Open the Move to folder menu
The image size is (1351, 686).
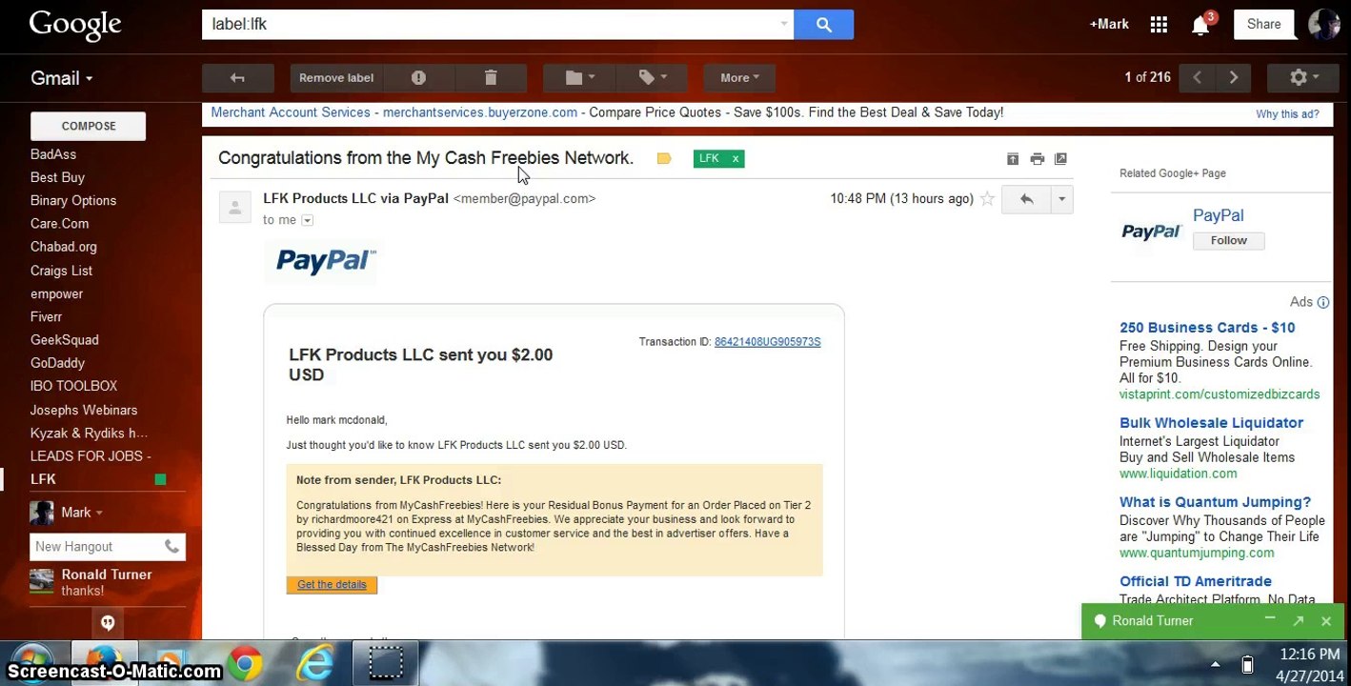click(x=578, y=78)
